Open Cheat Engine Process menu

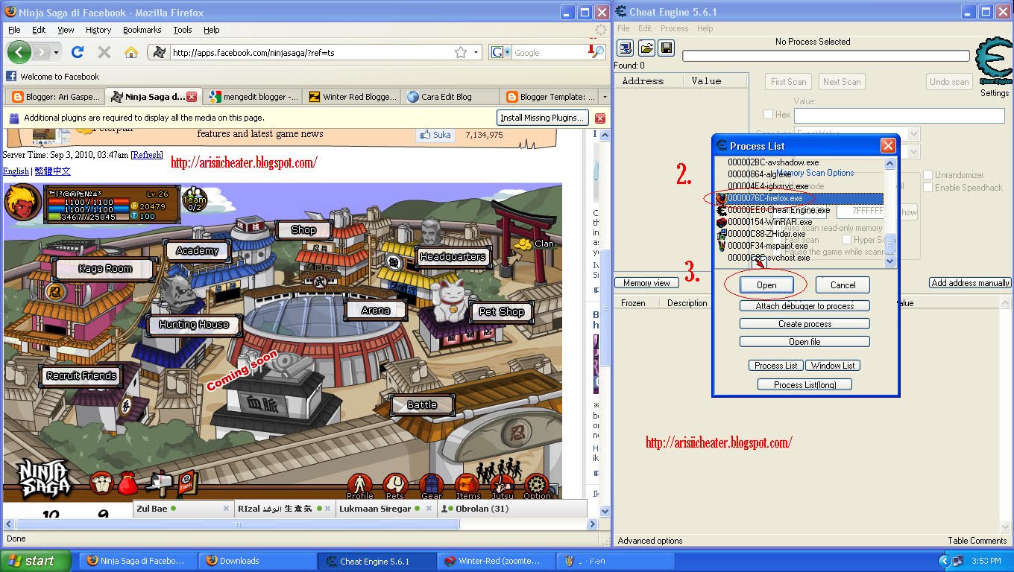[674, 28]
